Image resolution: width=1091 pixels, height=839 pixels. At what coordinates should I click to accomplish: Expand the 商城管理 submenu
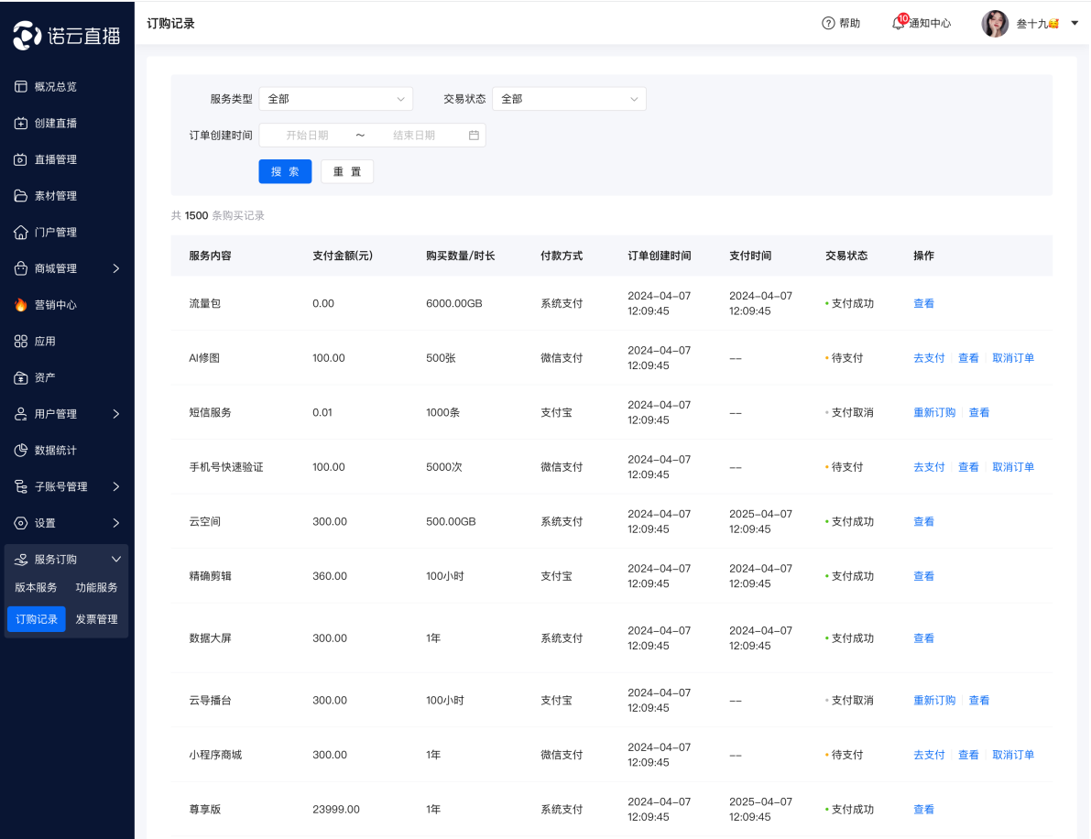115,268
